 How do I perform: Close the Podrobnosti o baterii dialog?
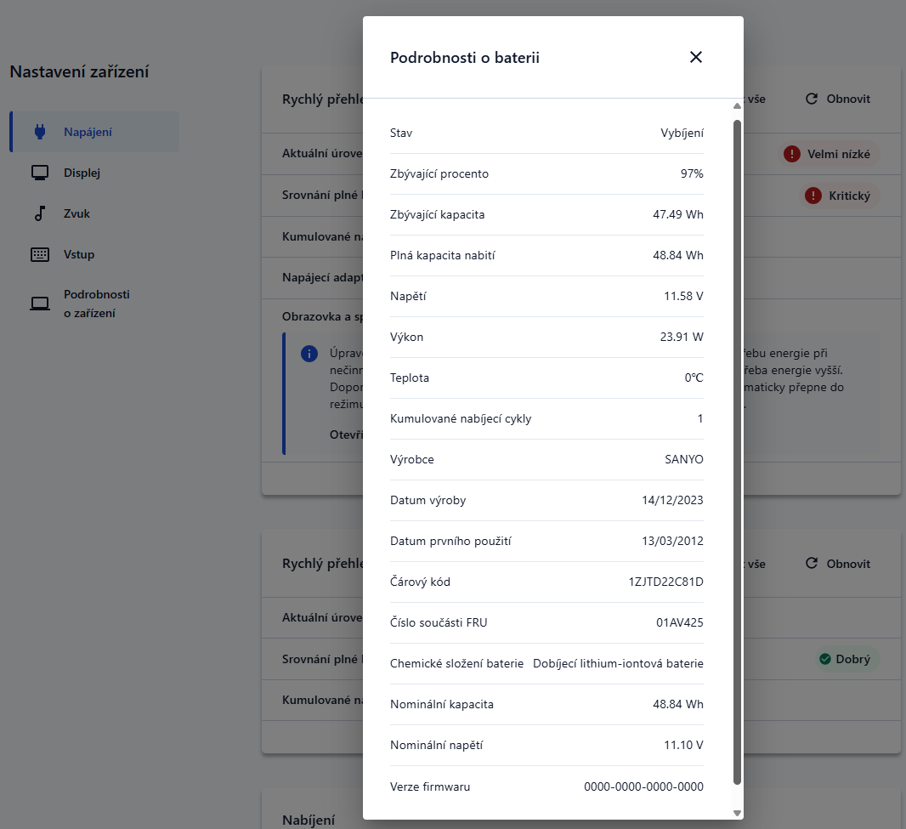(x=696, y=57)
